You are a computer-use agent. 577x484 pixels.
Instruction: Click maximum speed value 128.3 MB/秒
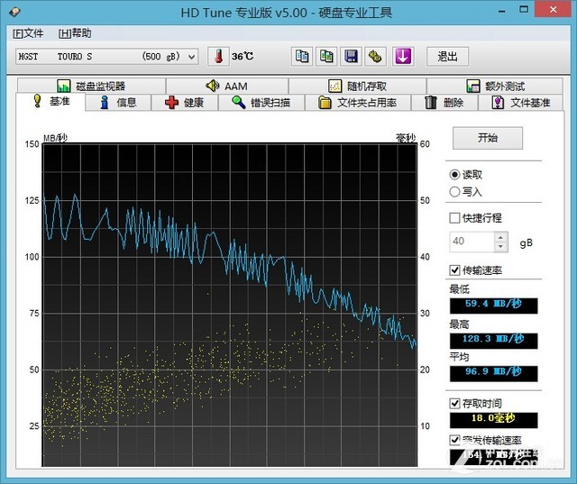tap(493, 339)
